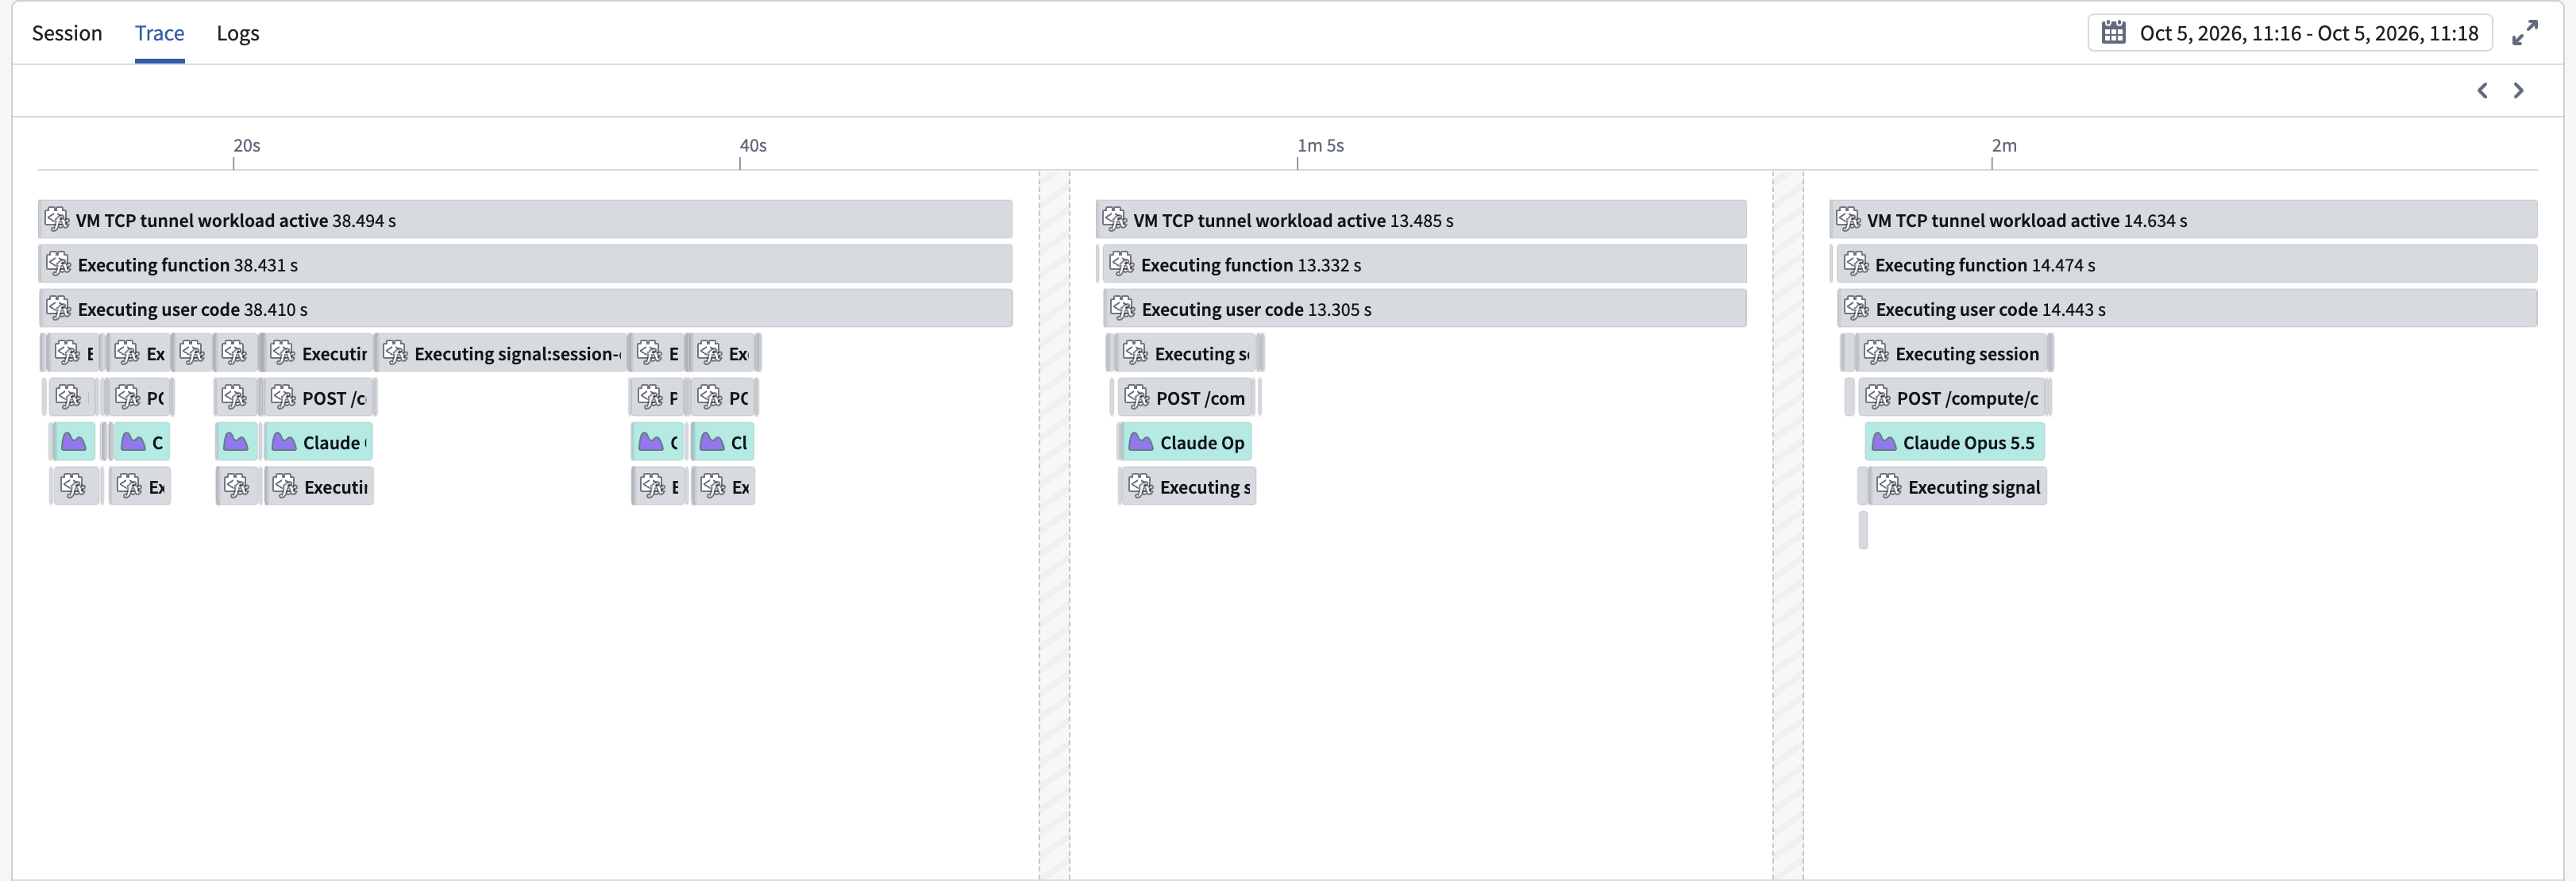
Task: Go to next trace with right chevron
Action: pos(2518,91)
